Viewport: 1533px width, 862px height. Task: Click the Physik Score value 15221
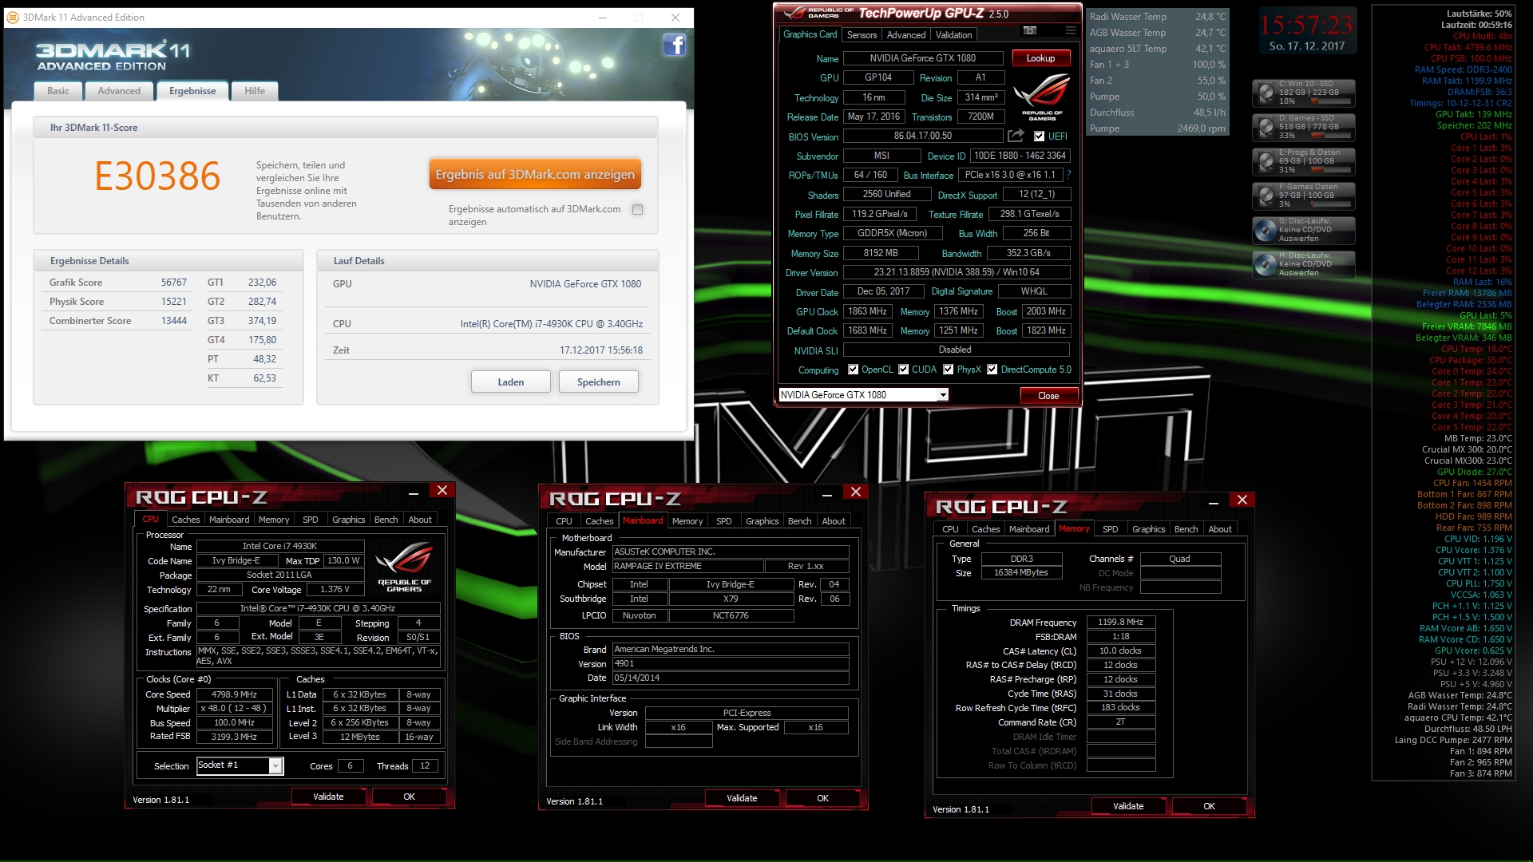click(x=173, y=302)
